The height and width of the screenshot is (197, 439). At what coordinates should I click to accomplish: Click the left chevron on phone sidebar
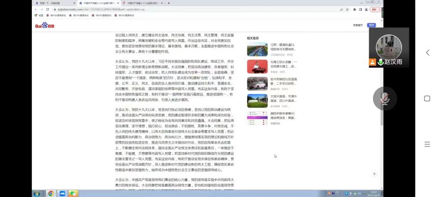[x=427, y=52]
